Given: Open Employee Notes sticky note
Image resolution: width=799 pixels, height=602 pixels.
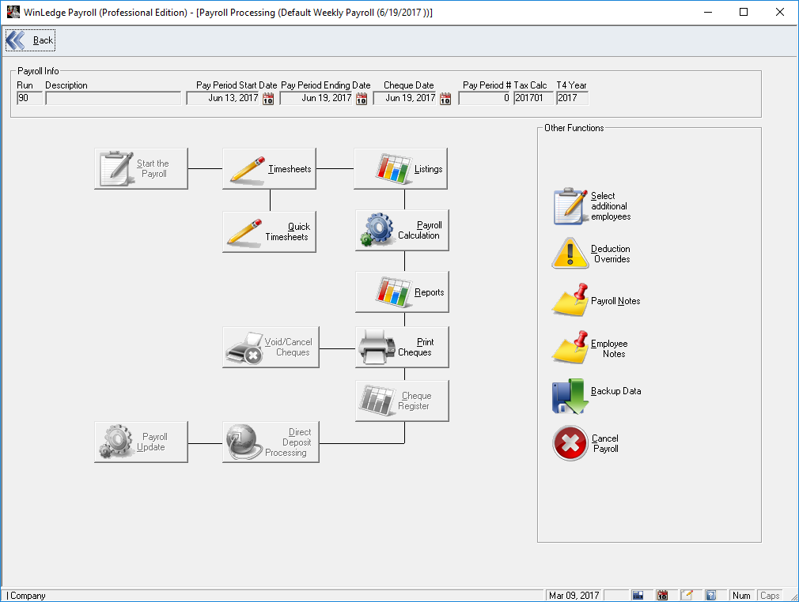Looking at the screenshot, I should tap(570, 348).
